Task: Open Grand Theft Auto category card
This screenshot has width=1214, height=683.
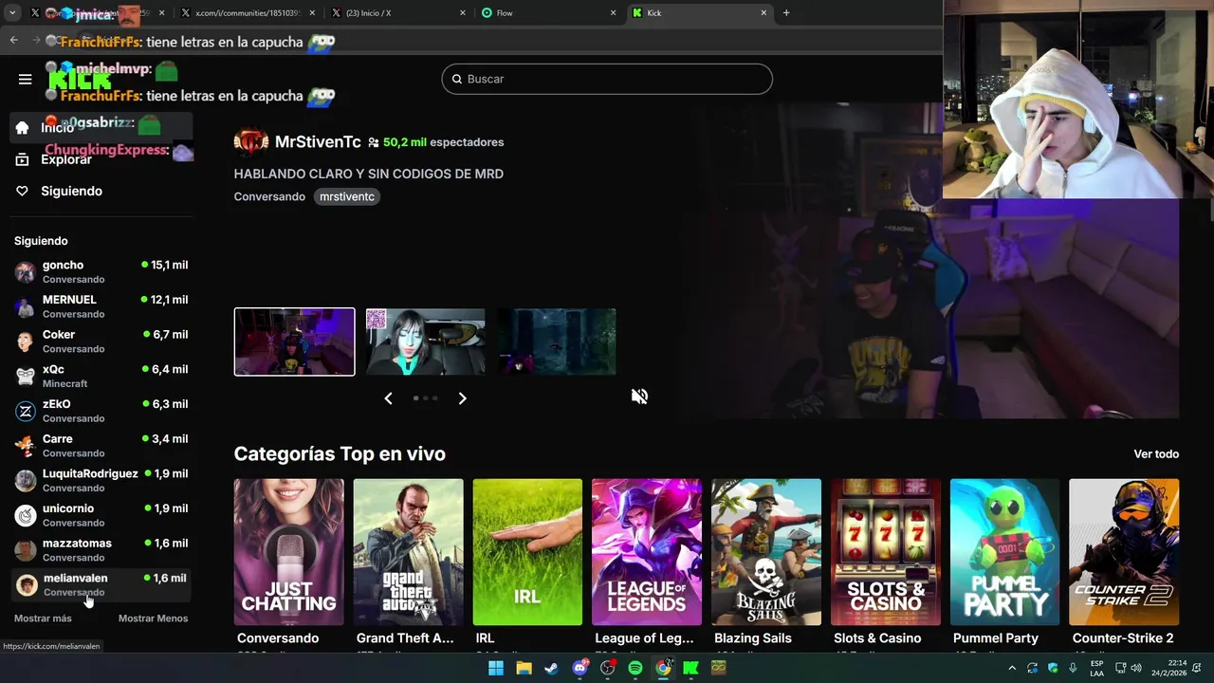Action: click(x=408, y=552)
